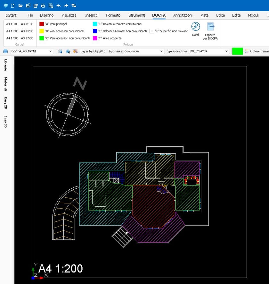Click the layer freeze icon beside the layer dropdown

[61, 51]
